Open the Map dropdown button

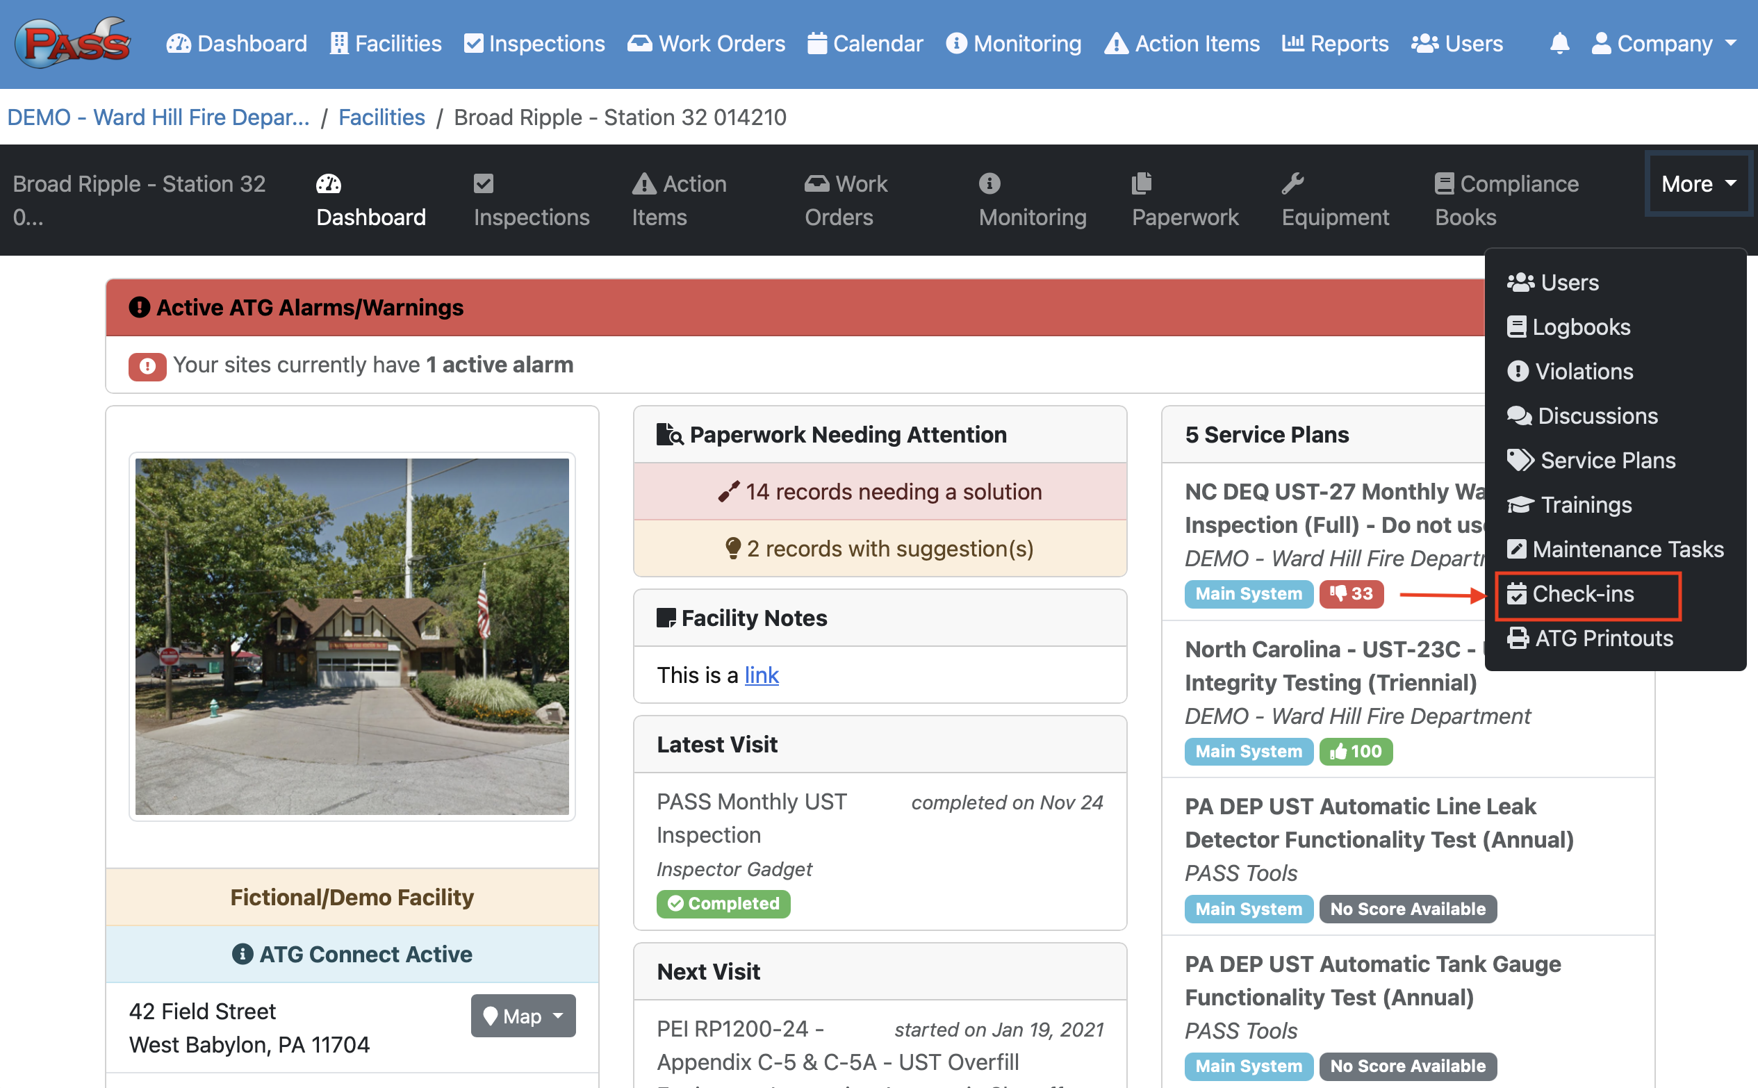tap(523, 1015)
